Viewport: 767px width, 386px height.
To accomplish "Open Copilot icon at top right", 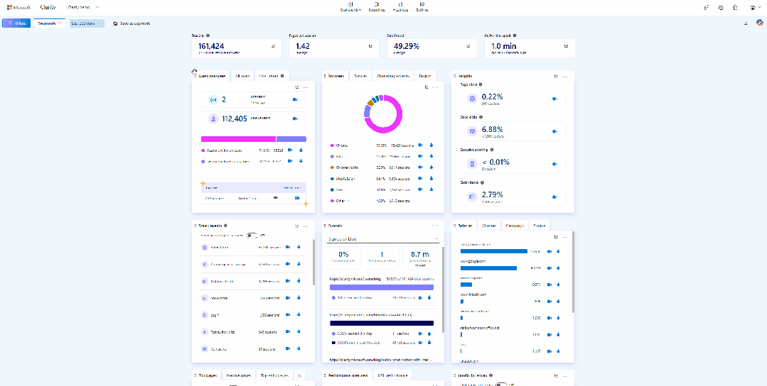I will (759, 23).
